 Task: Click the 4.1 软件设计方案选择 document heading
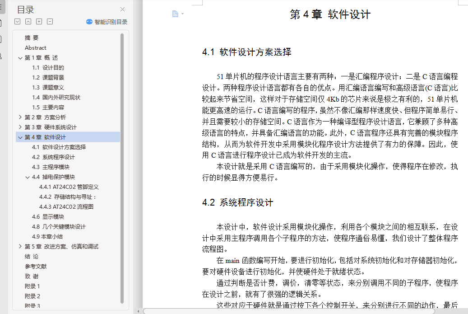click(x=246, y=52)
